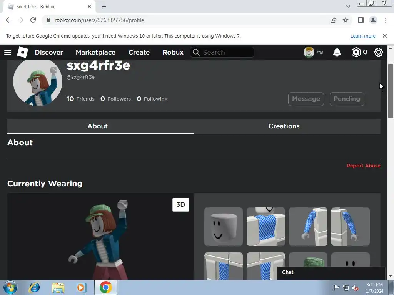Click the @sxg4rfr3e username text
The height and width of the screenshot is (295, 394).
pyautogui.click(x=81, y=77)
